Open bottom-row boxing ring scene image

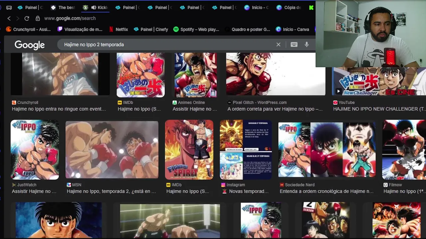coord(170,221)
